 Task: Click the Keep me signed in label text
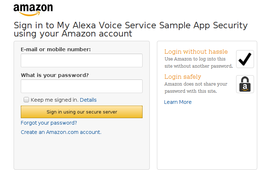54,100
